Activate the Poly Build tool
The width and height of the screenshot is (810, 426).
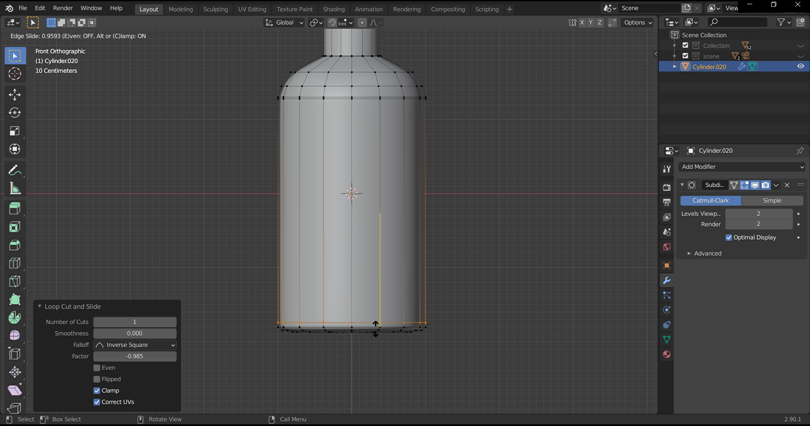point(15,300)
